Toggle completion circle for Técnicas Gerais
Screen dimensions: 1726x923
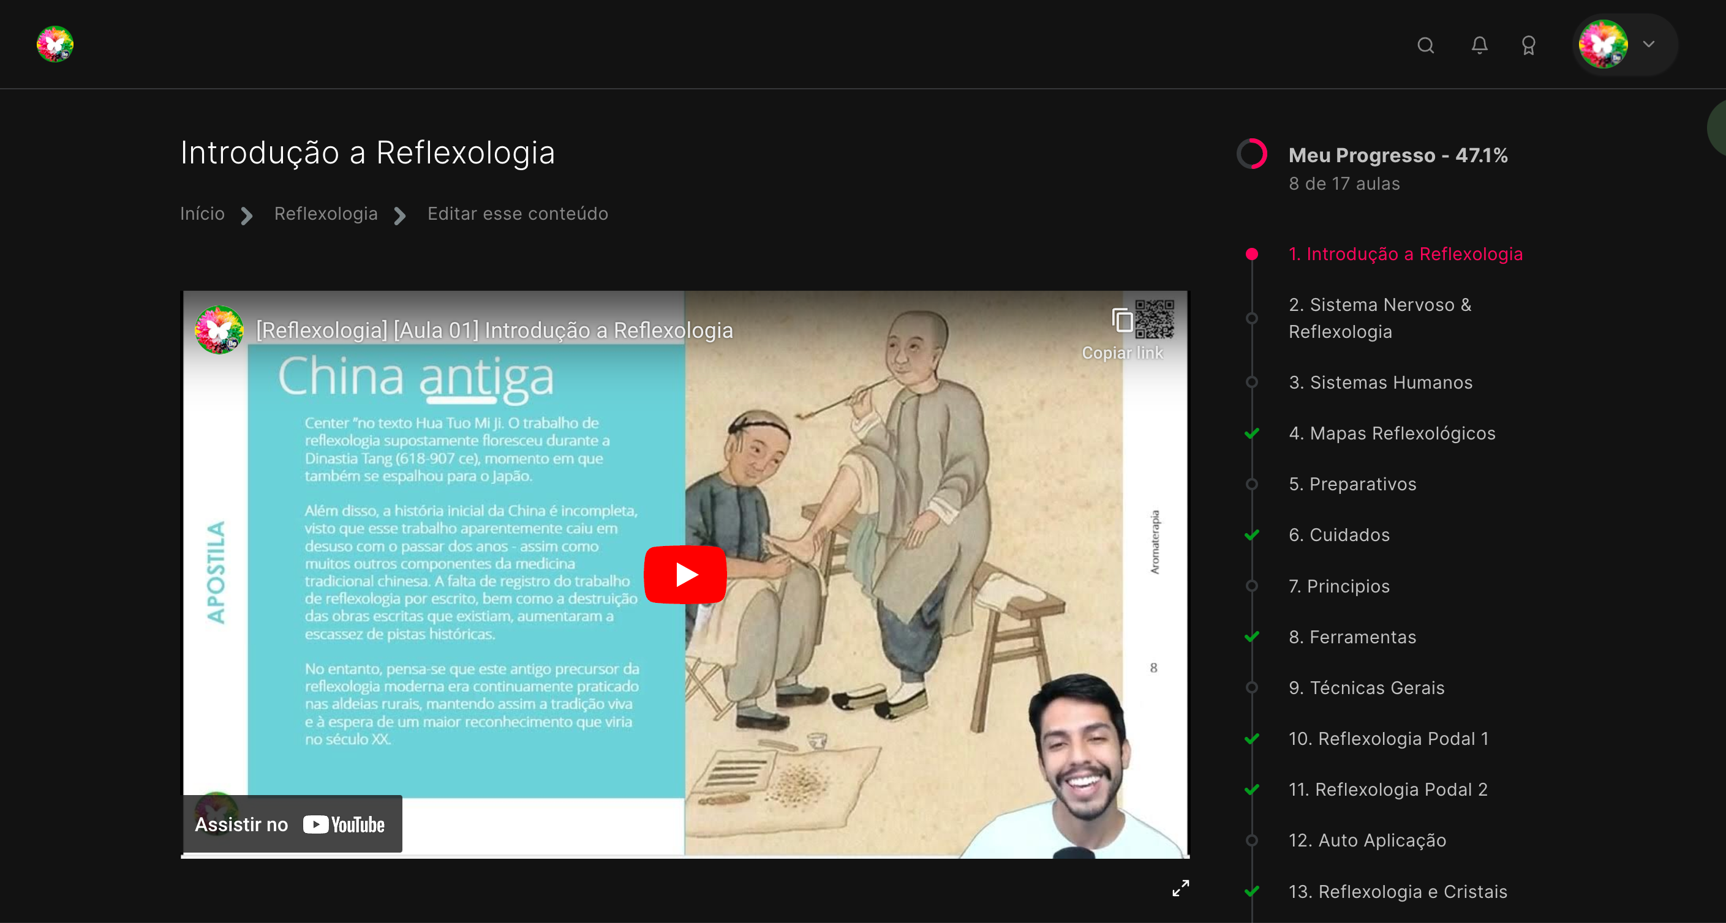(1251, 688)
